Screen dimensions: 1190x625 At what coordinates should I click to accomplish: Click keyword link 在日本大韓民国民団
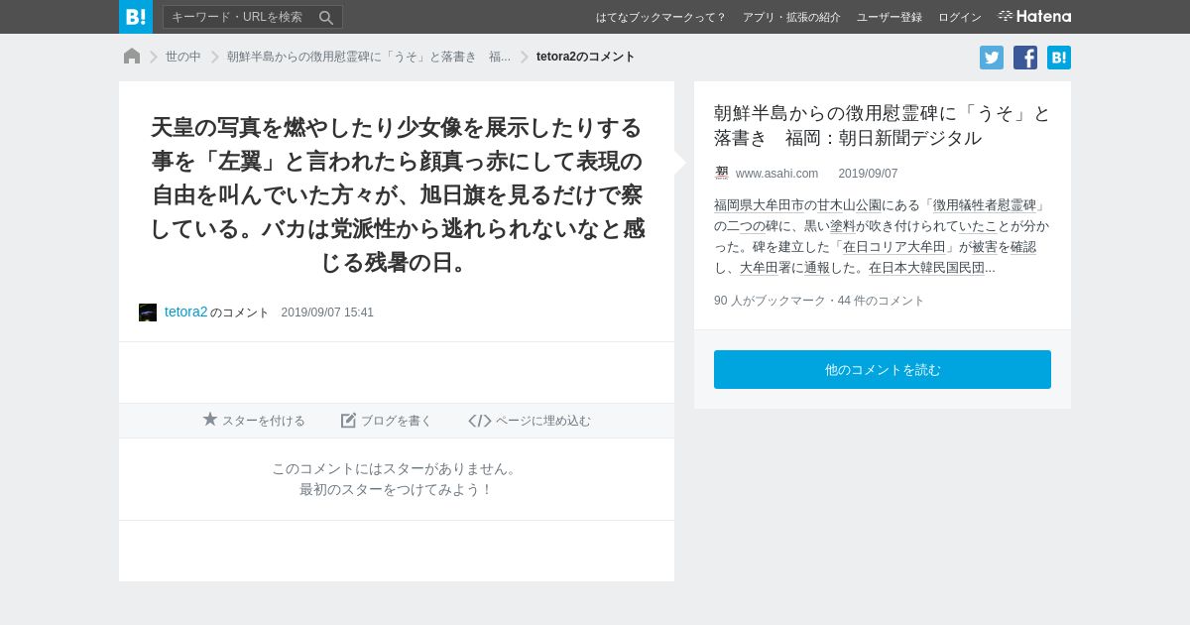[x=926, y=268]
